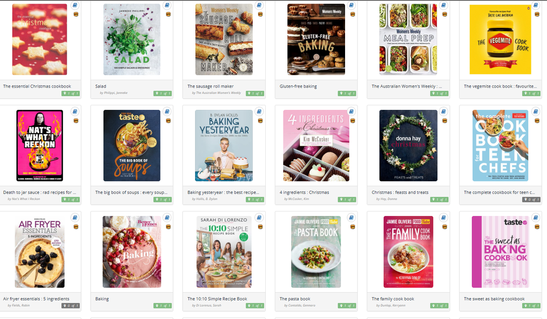The height and width of the screenshot is (319, 547).
Task: Click the blue book icon on Baking yesteryear card
Action: [259, 112]
